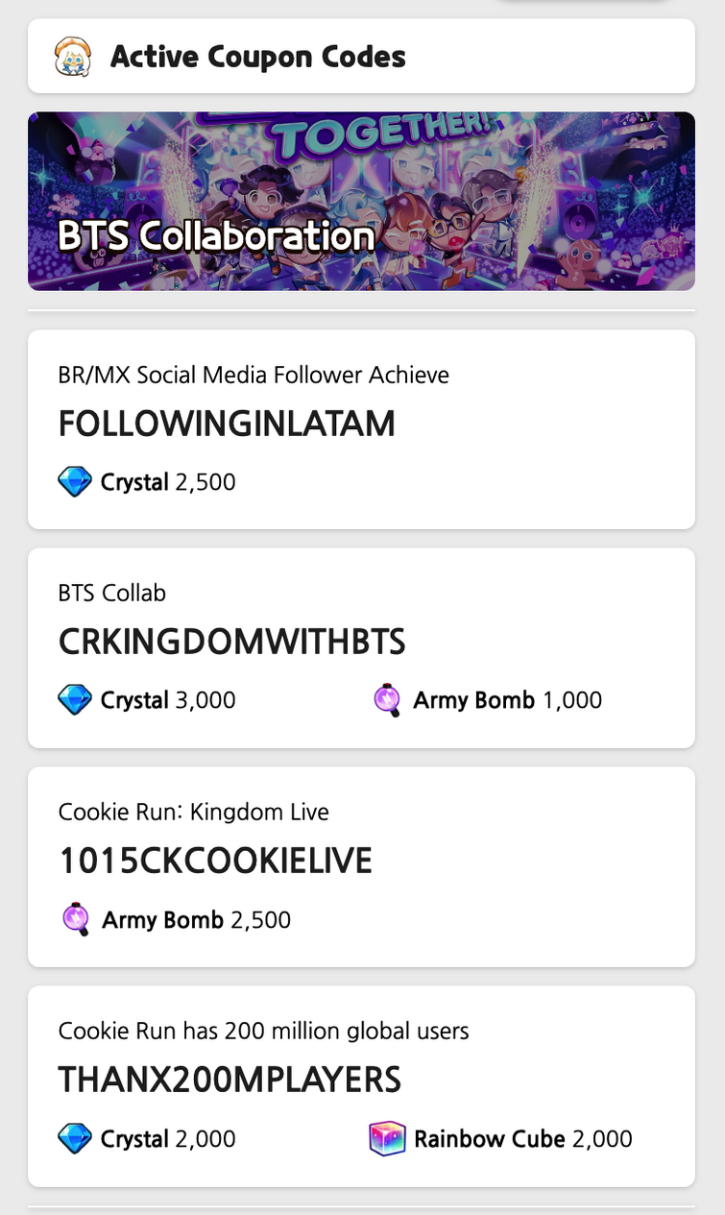
Task: Click the Army Bomb 1,000 reward text
Action: [x=507, y=700]
